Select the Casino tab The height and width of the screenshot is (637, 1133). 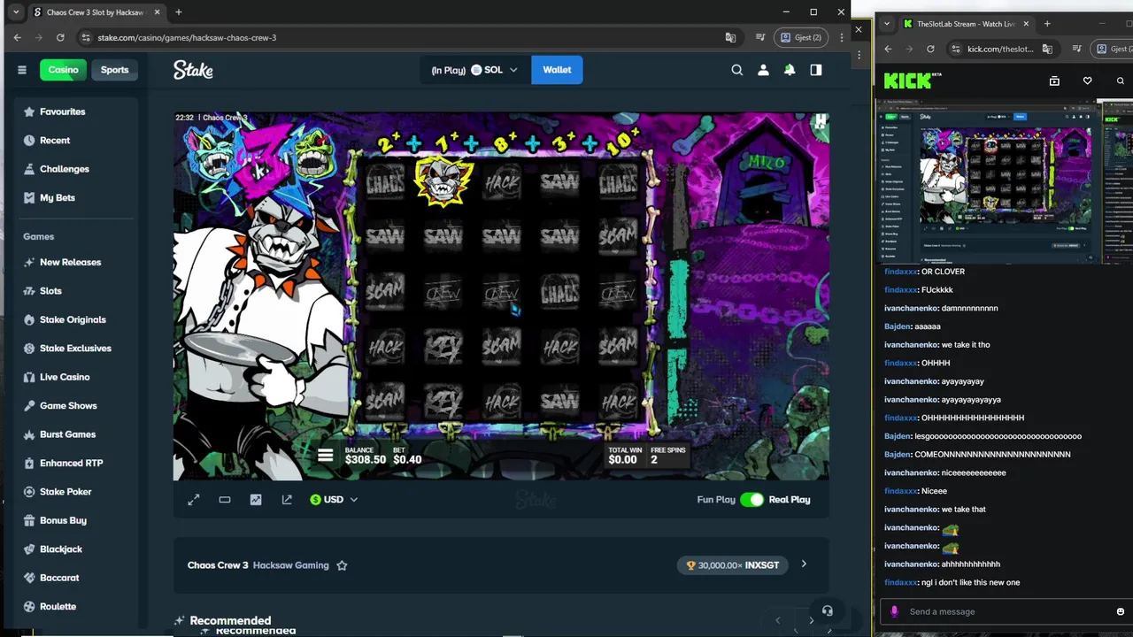tap(63, 70)
